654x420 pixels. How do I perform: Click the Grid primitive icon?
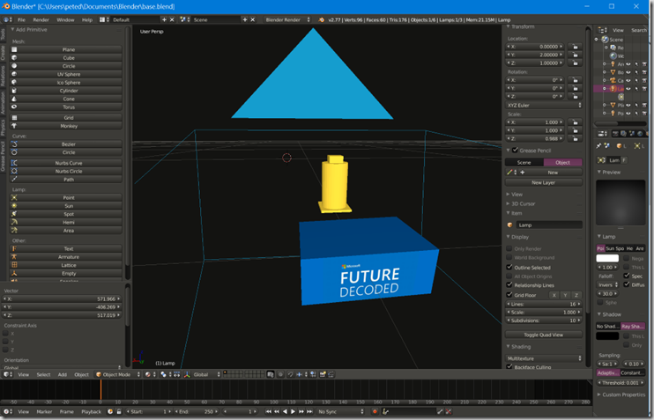coord(14,117)
